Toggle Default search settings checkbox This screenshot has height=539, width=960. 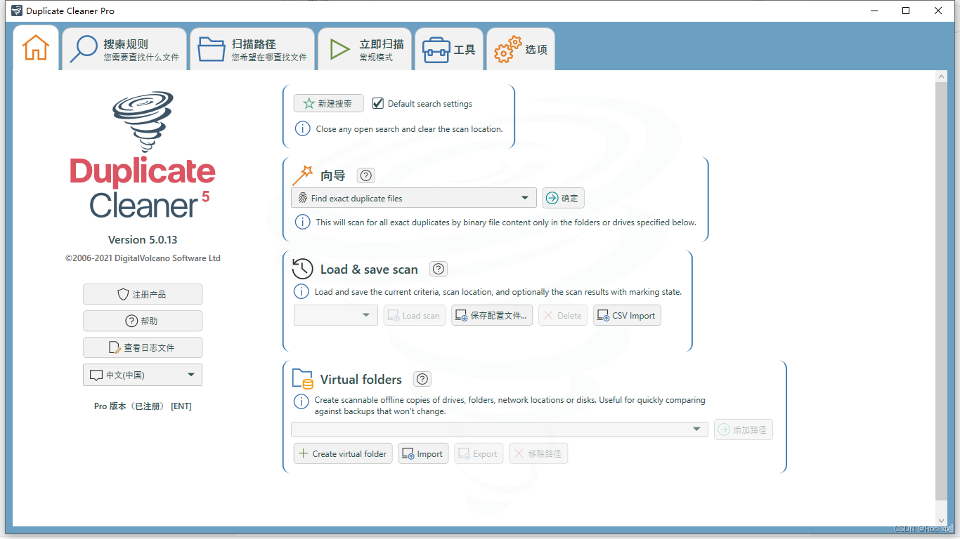tap(377, 103)
